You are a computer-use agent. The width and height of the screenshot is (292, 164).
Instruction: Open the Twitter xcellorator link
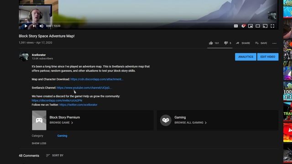[78, 105]
